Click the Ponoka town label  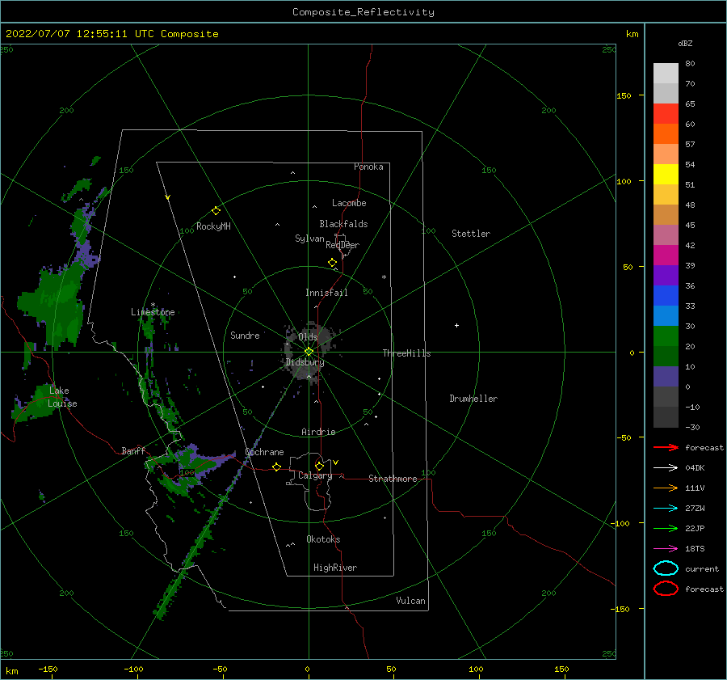368,167
